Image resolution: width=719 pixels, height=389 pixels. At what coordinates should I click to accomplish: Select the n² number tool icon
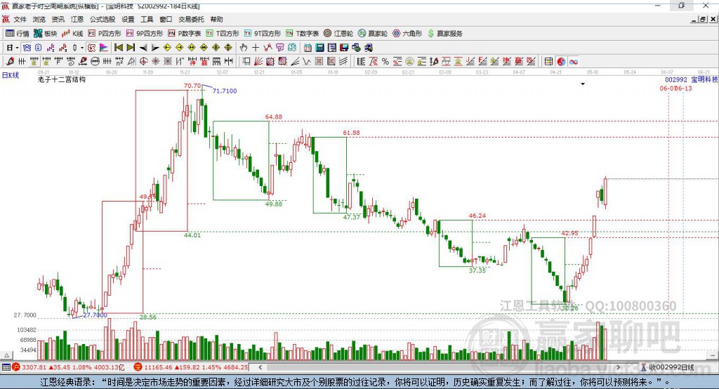tap(119, 62)
